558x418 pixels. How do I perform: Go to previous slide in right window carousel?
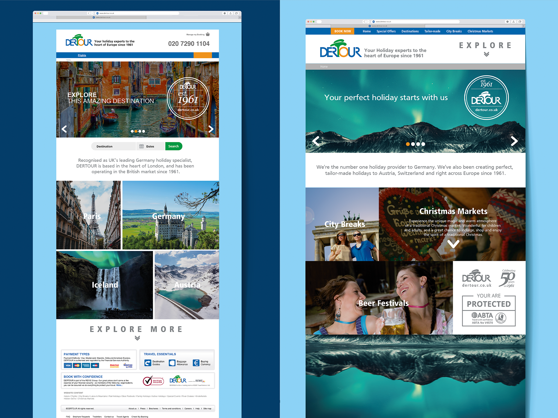click(x=316, y=141)
